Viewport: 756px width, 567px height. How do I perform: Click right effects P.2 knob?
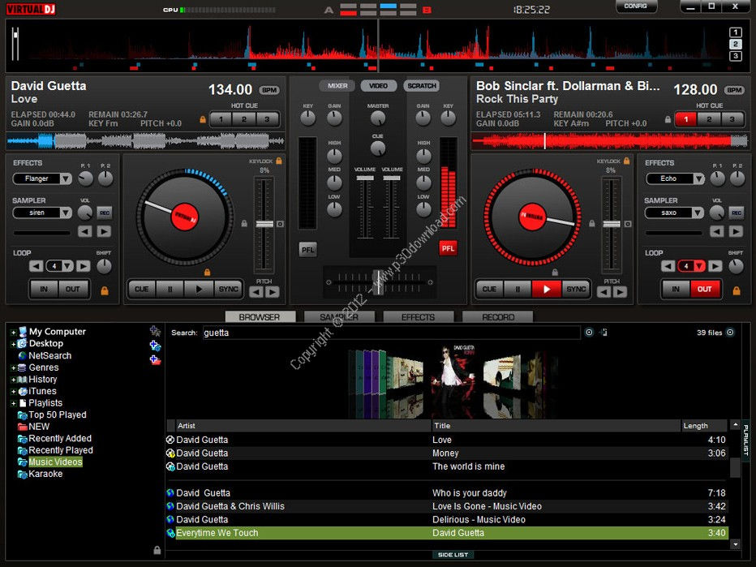point(737,179)
